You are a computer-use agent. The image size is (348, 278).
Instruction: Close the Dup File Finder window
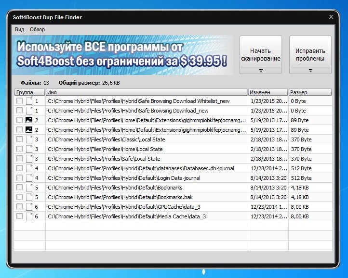(x=331, y=17)
